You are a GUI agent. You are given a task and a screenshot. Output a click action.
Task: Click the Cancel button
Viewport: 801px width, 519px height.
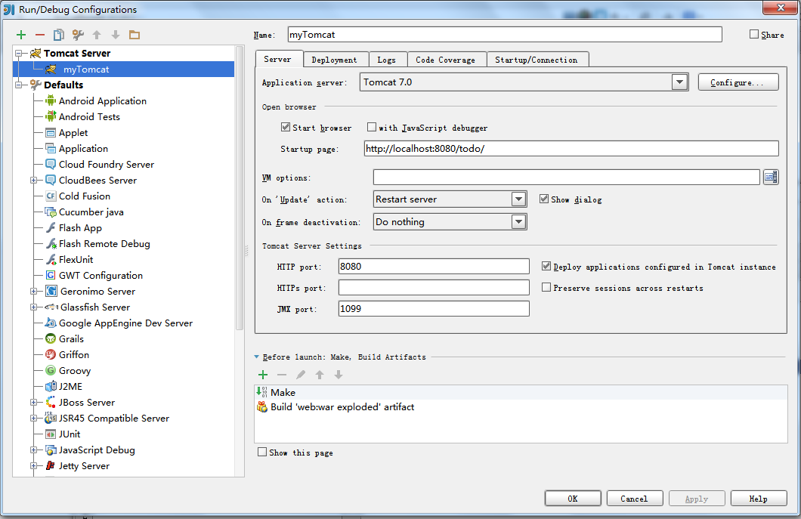635,499
